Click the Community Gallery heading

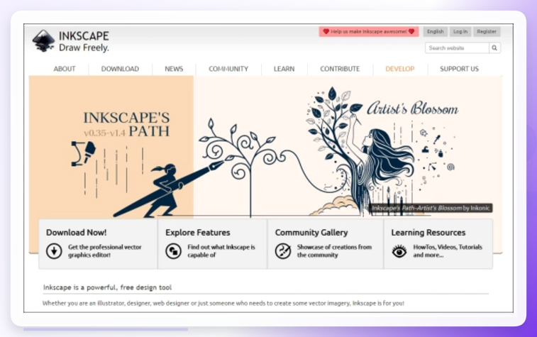(311, 233)
